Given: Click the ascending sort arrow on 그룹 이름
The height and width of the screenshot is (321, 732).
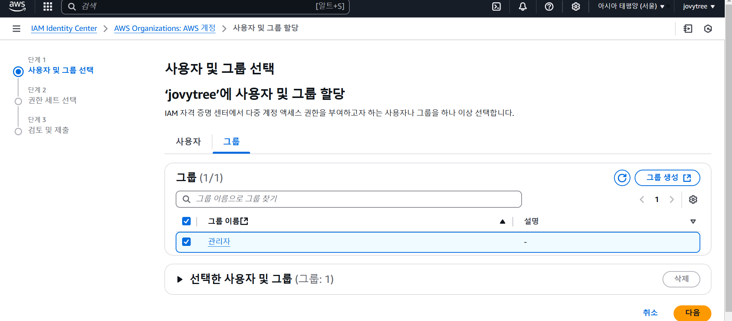Looking at the screenshot, I should coord(503,221).
